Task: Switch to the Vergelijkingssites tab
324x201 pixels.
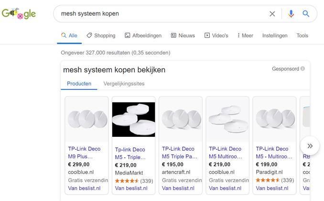Action: click(124, 83)
